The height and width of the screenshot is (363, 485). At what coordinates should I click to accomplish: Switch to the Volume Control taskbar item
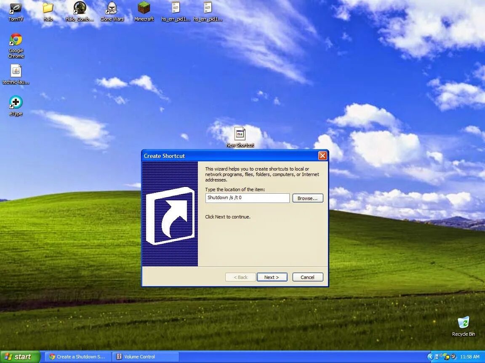click(145, 357)
